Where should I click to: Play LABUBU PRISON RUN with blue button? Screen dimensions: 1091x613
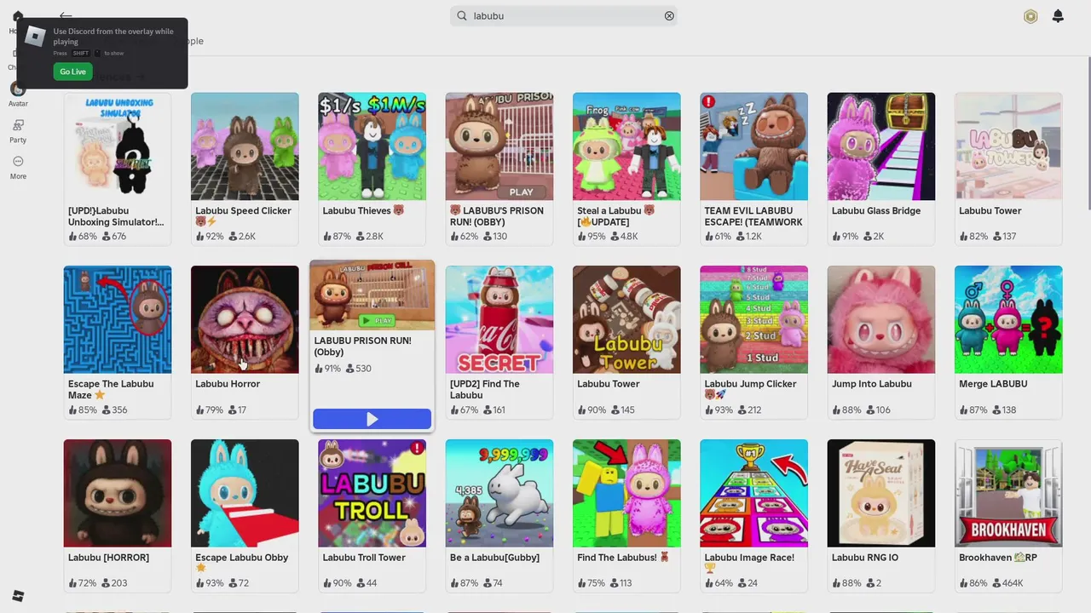[x=372, y=419]
